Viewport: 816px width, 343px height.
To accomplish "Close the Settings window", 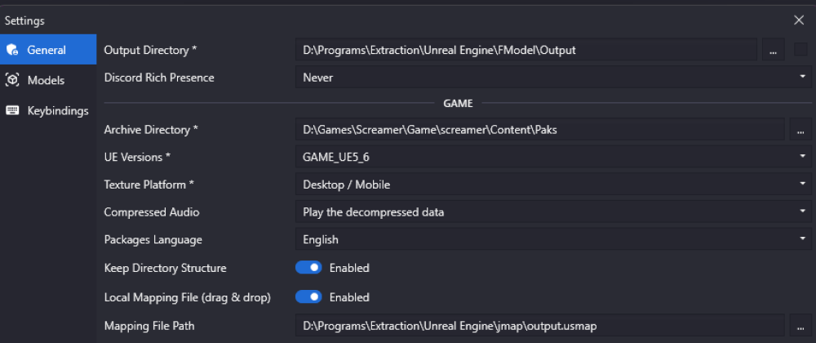I will pos(799,20).
